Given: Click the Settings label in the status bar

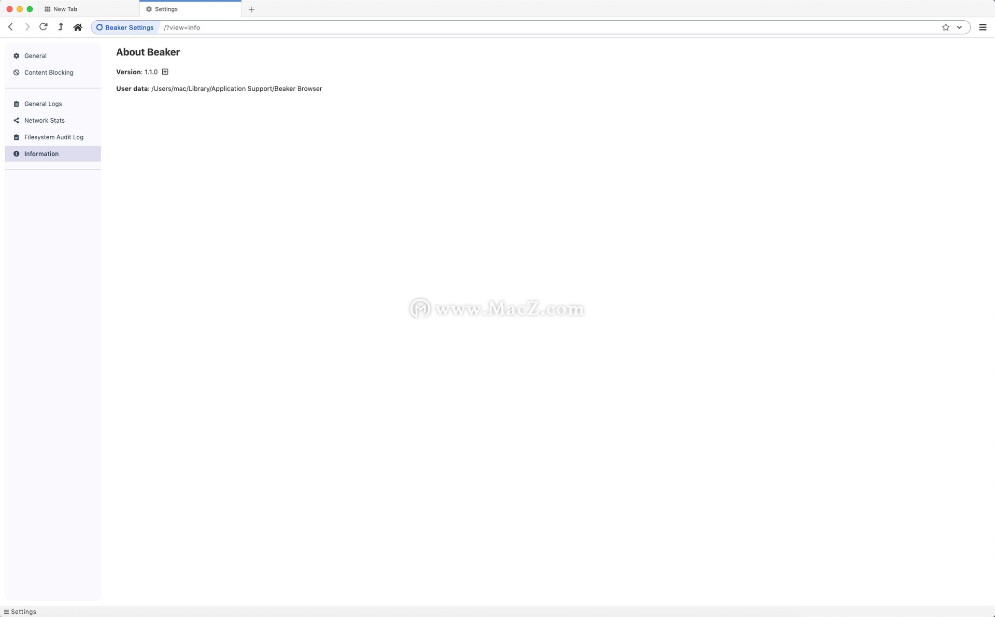Looking at the screenshot, I should click(x=23, y=612).
